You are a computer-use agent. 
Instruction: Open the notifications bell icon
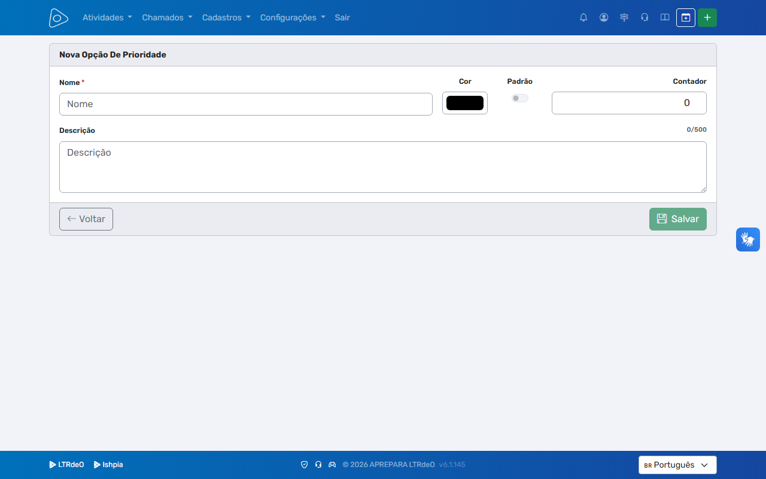point(583,17)
